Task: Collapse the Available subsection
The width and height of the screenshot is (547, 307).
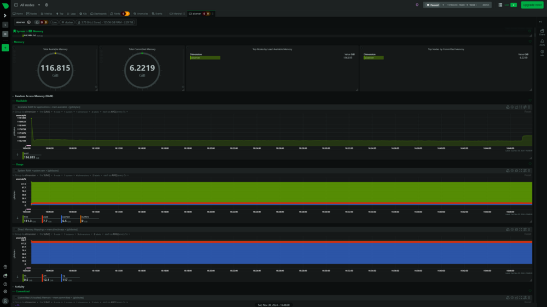Action: (x=21, y=101)
